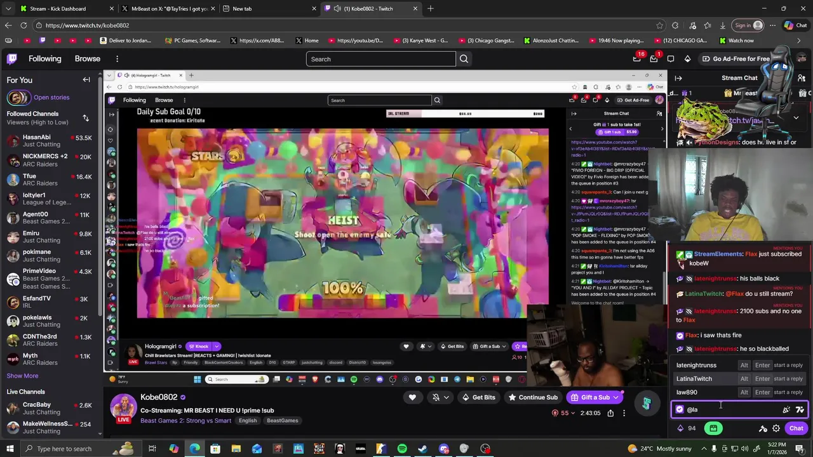This screenshot has height=457, width=813.
Task: Open Steam from the taskbar
Action: click(423, 449)
